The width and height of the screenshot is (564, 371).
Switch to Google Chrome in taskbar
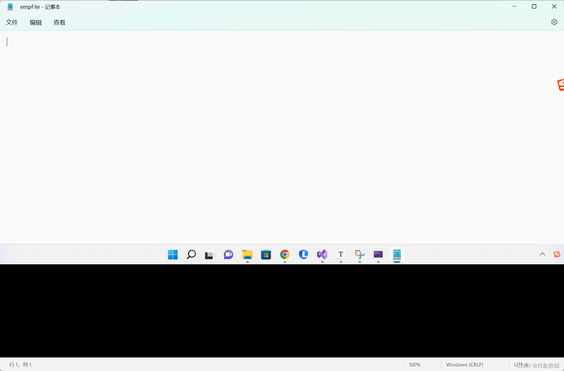tap(285, 254)
